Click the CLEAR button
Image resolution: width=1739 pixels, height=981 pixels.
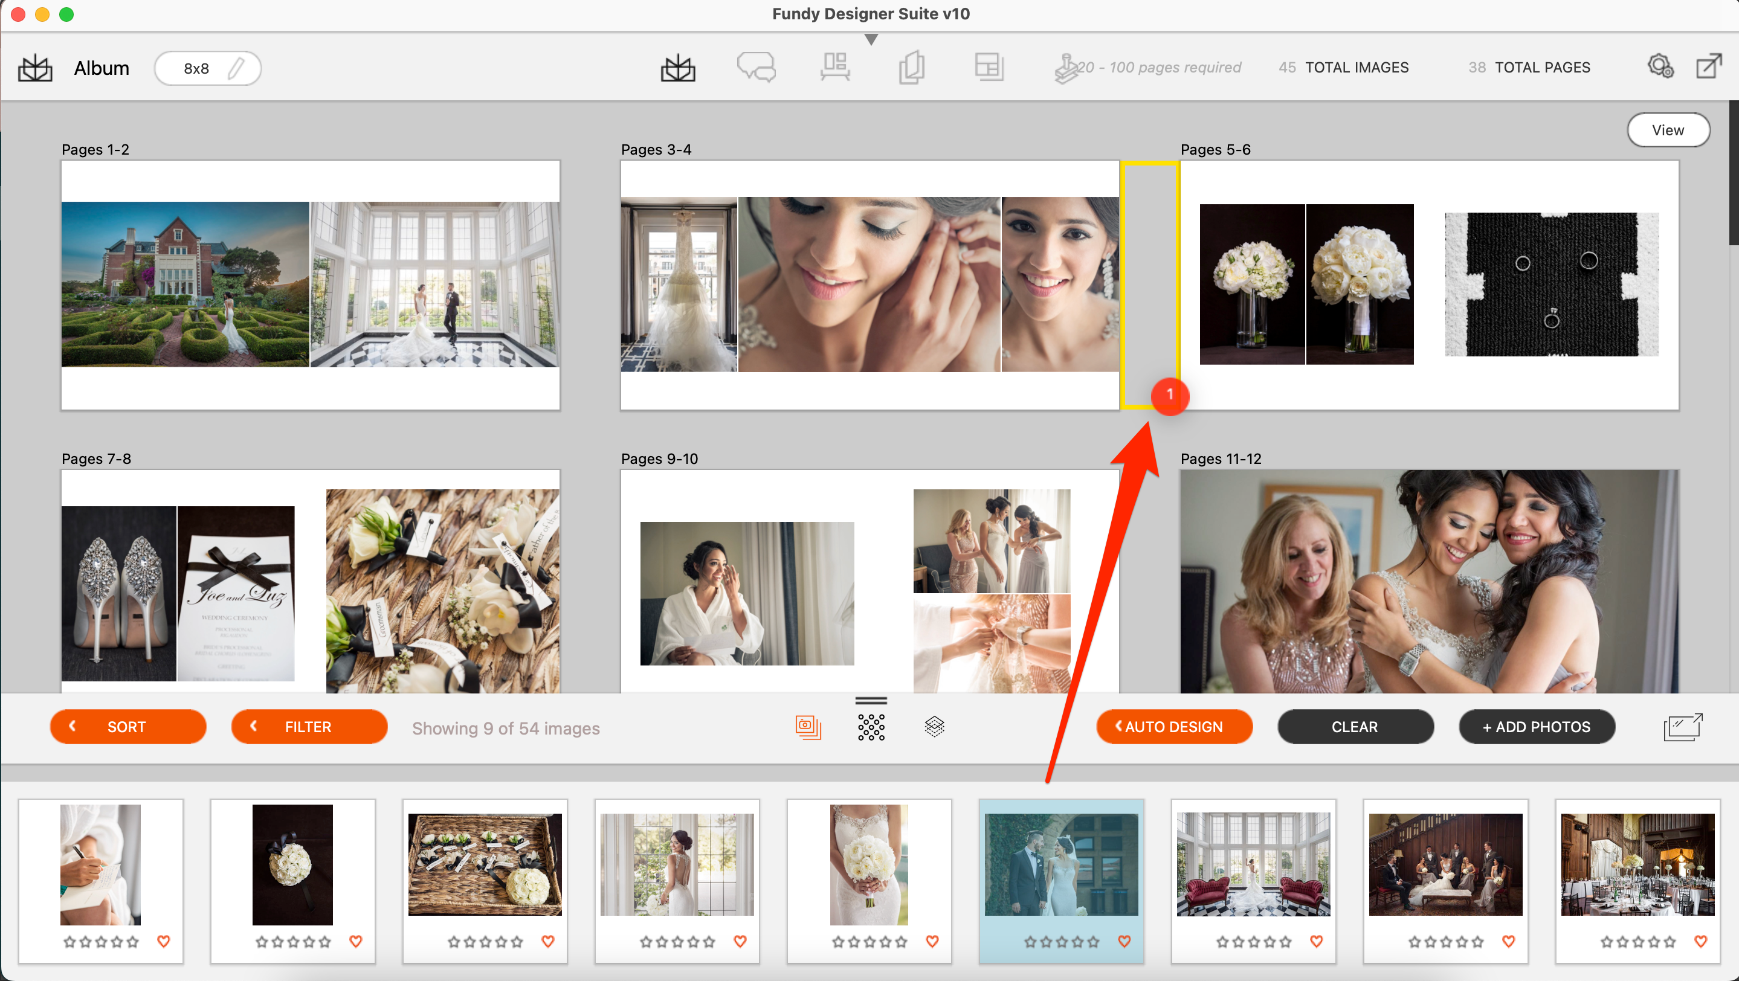[x=1355, y=727]
